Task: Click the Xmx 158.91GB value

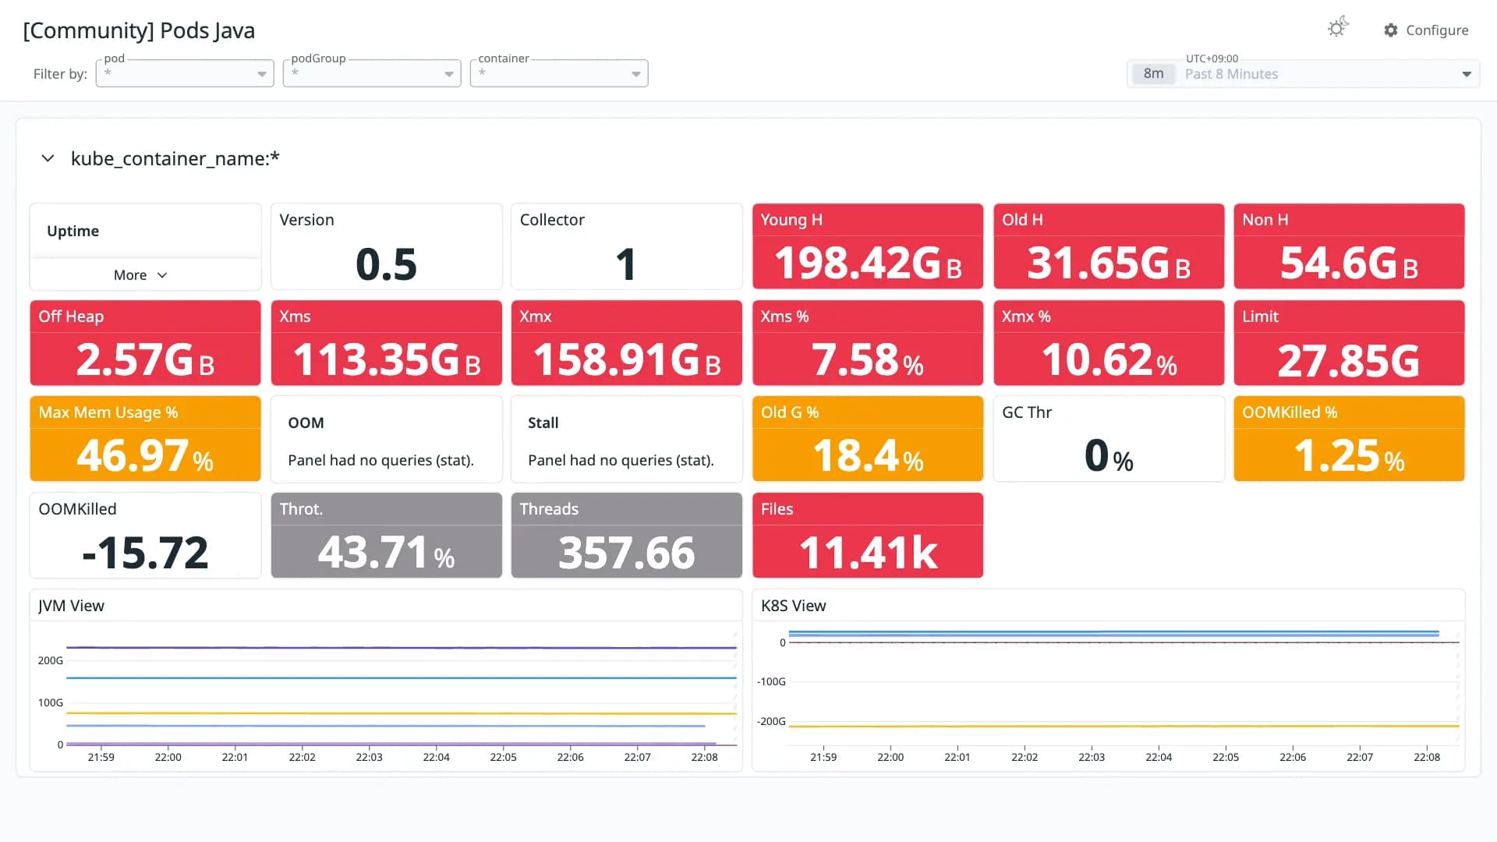Action: (627, 360)
